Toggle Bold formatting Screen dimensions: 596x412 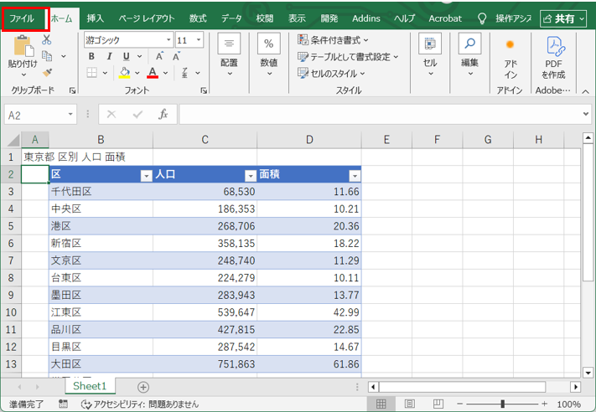click(91, 56)
